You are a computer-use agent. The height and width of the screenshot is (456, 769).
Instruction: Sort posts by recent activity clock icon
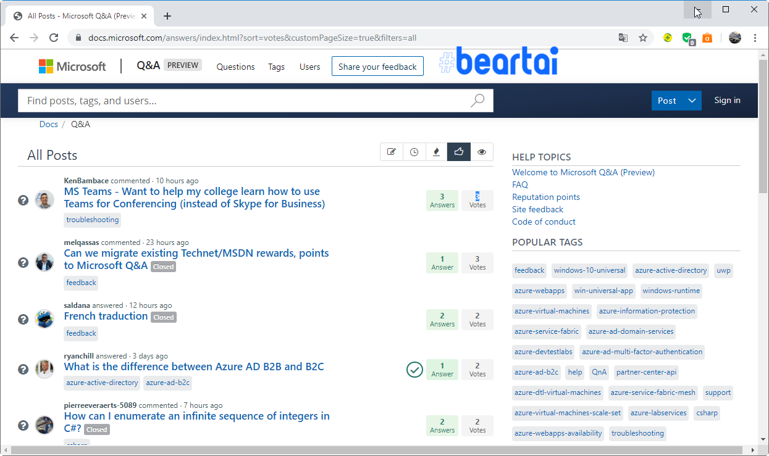pyautogui.click(x=414, y=152)
